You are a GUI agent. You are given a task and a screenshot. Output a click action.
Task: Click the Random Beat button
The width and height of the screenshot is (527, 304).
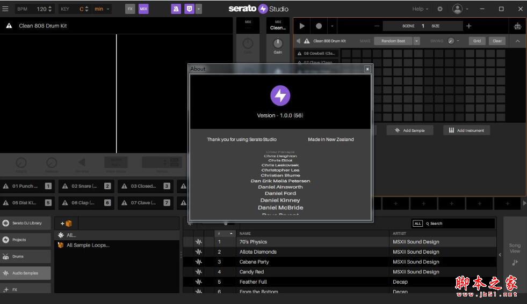click(x=393, y=41)
